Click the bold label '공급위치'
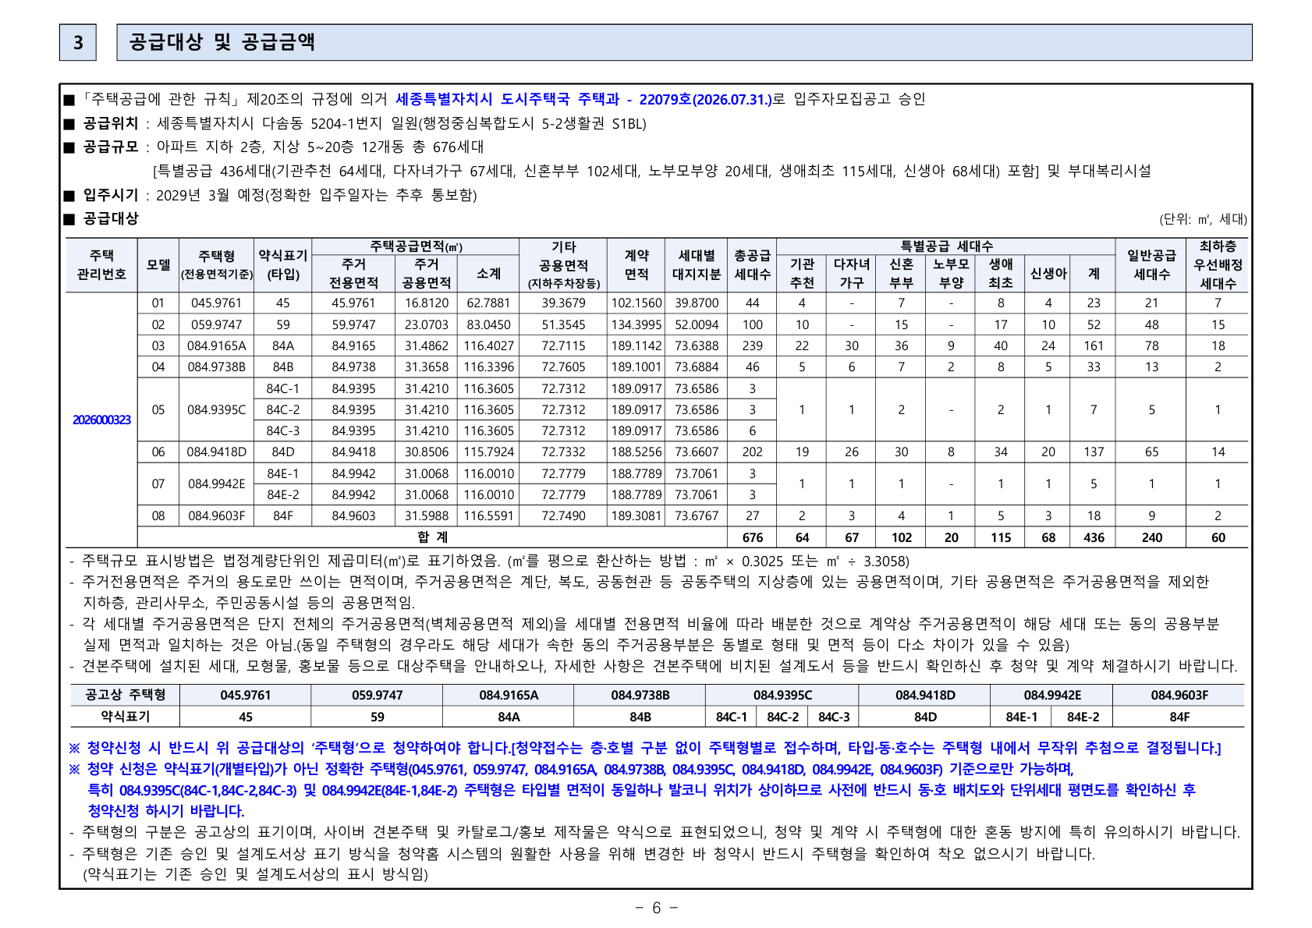 click(x=111, y=123)
